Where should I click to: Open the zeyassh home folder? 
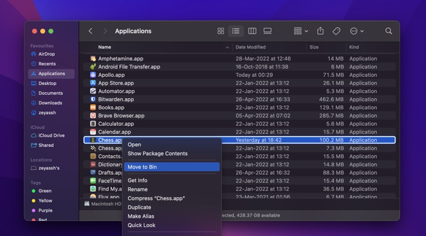[x=47, y=112]
